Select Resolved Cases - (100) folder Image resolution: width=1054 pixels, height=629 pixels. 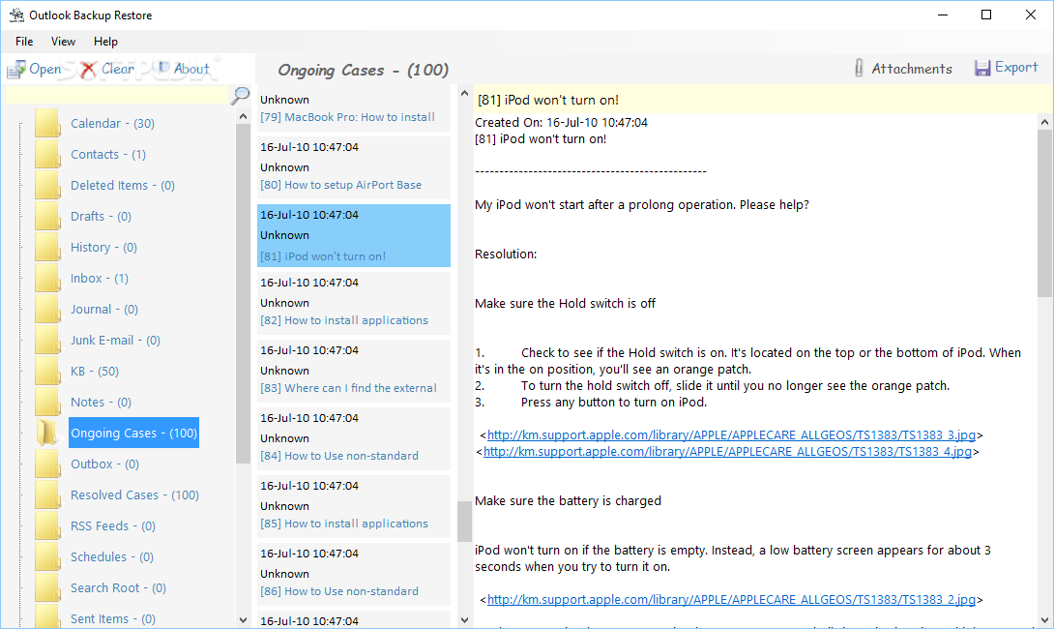pos(134,494)
